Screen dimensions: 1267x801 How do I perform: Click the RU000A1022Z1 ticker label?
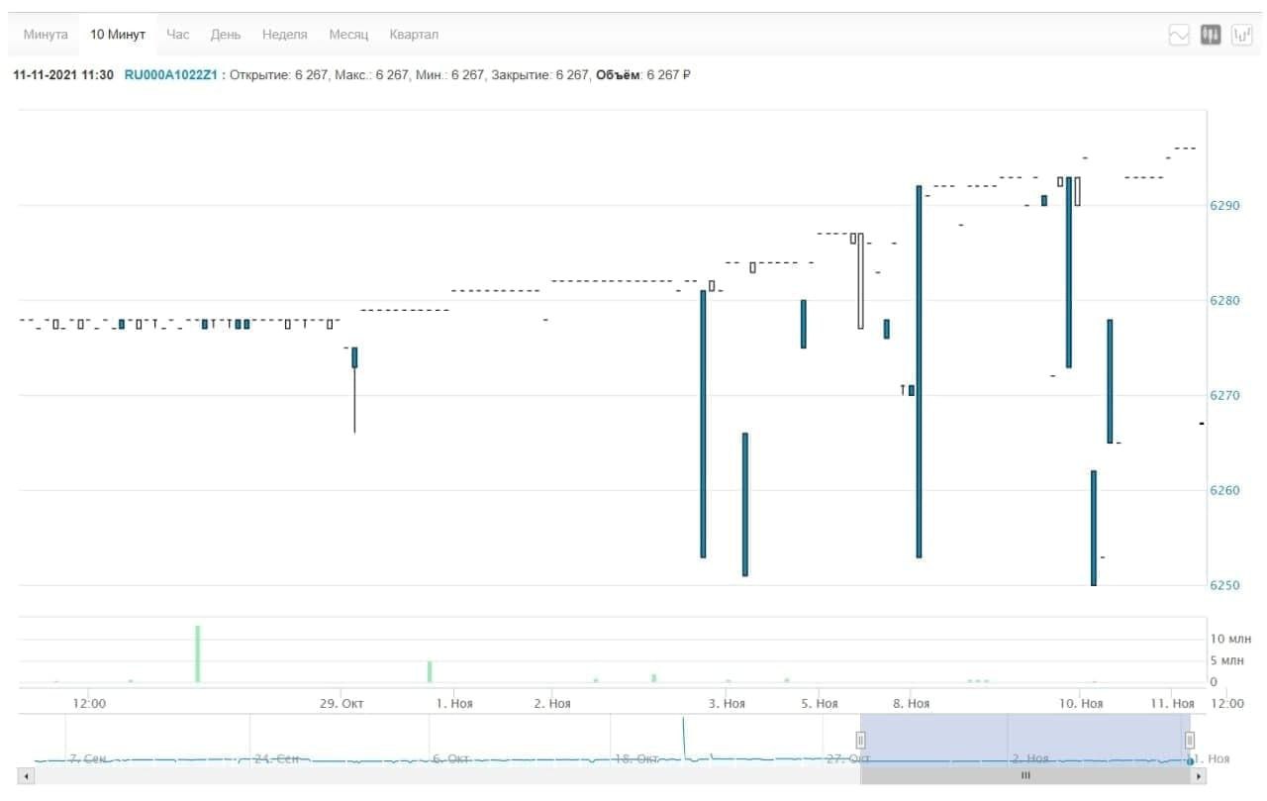pyautogui.click(x=170, y=75)
